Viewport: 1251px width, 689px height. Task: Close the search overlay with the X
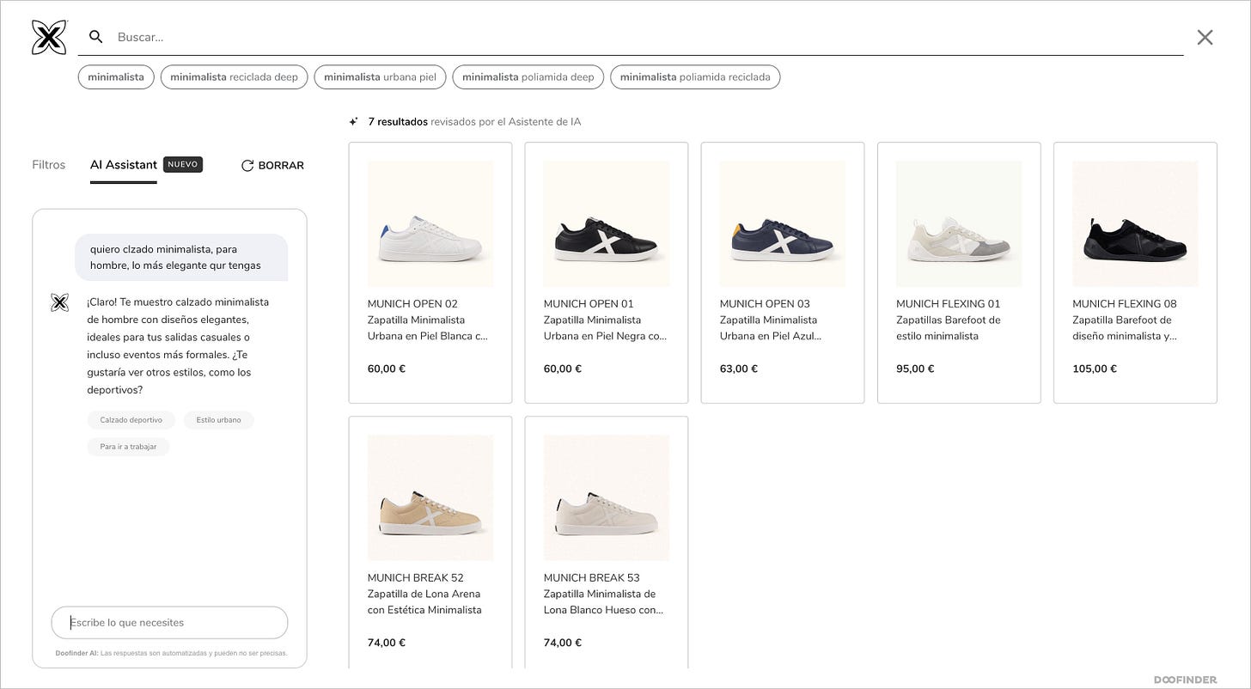click(1205, 37)
